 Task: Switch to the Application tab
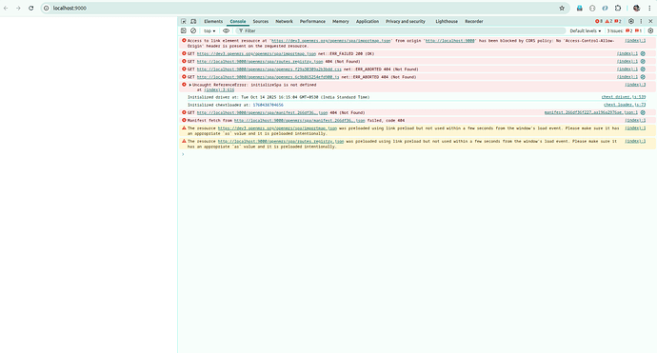pos(368,21)
